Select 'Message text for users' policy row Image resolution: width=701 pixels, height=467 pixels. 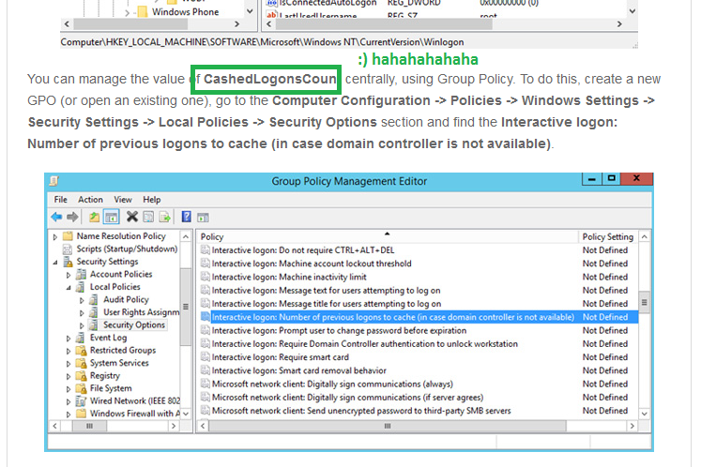[x=419, y=290]
